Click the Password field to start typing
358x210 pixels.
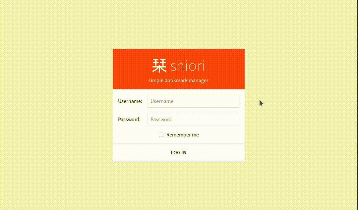coord(193,119)
